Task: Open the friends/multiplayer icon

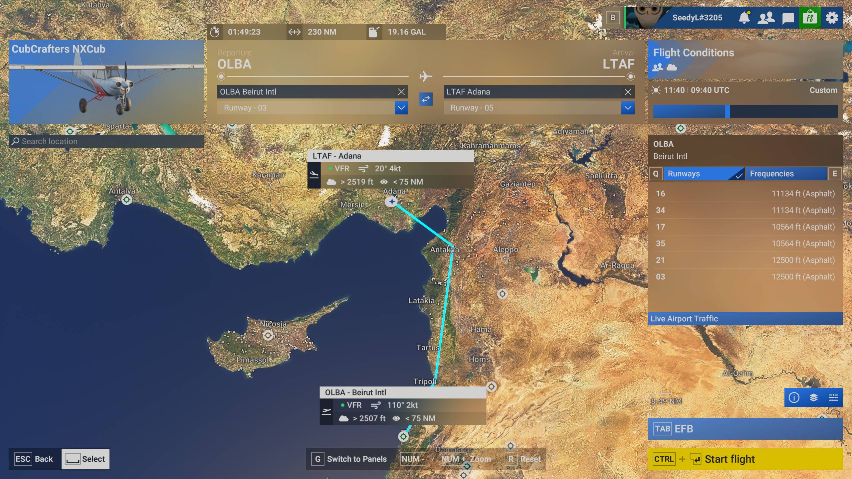Action: [x=766, y=18]
